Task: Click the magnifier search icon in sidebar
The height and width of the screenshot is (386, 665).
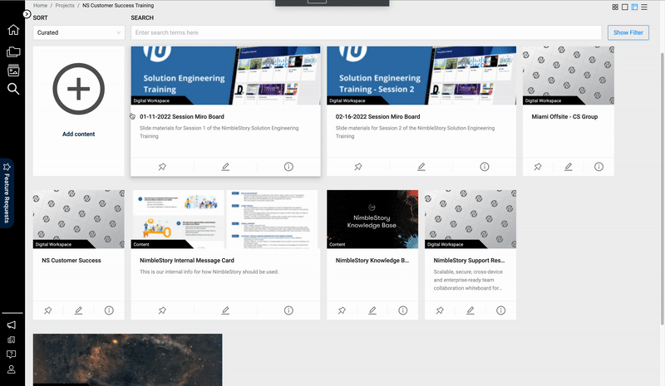Action: [x=13, y=89]
